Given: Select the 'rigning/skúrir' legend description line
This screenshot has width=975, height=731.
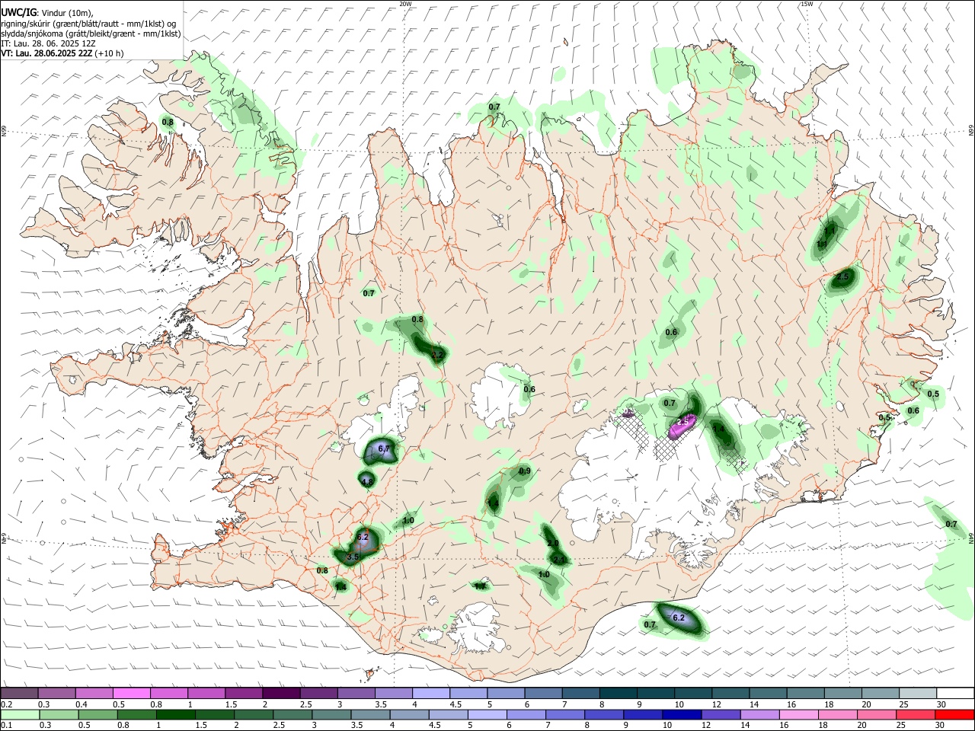Looking at the screenshot, I should pos(88,23).
